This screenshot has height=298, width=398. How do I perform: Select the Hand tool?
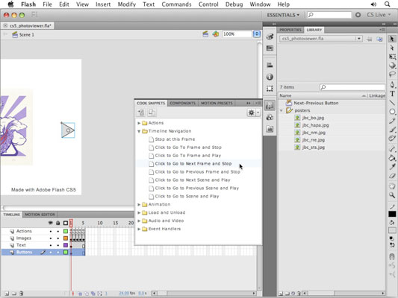[392, 186]
